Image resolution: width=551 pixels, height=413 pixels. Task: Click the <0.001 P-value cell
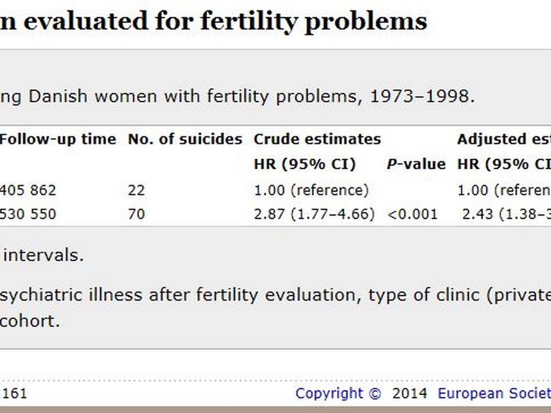(x=413, y=214)
